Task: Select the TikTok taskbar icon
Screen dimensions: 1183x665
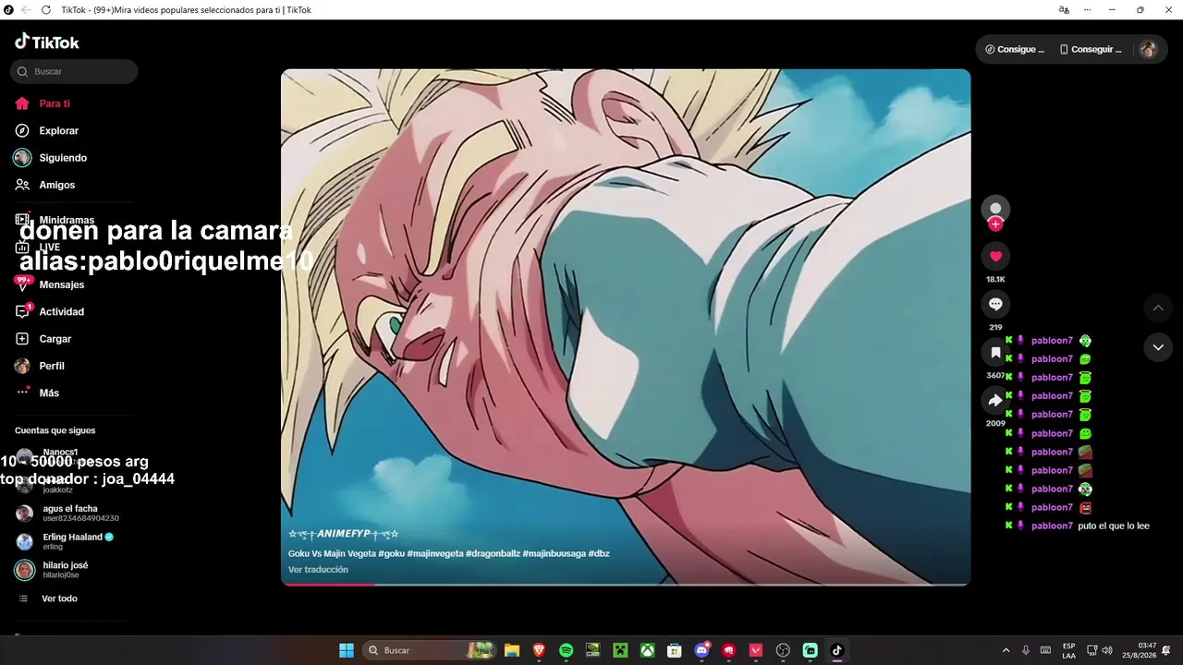Action: tap(837, 650)
